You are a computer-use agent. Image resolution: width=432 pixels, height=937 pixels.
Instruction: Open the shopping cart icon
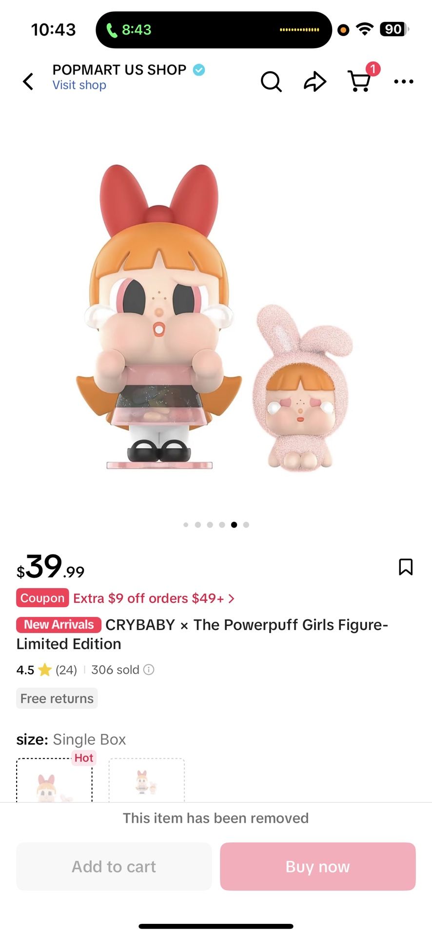(x=360, y=81)
